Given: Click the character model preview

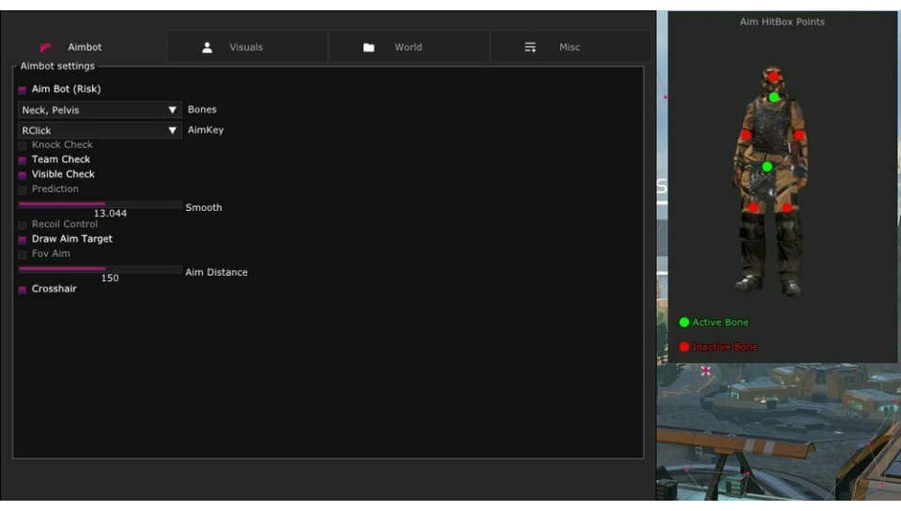Looking at the screenshot, I should tap(771, 181).
